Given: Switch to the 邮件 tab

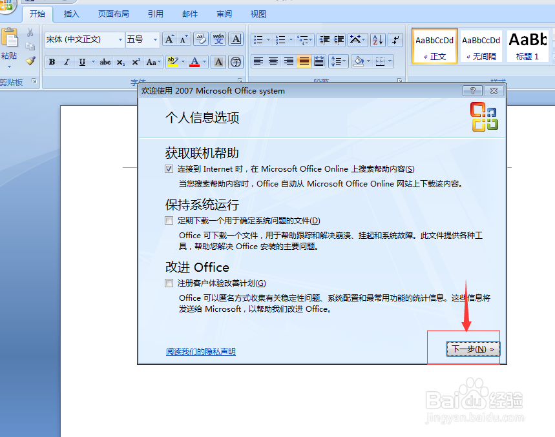Looking at the screenshot, I should click(190, 14).
